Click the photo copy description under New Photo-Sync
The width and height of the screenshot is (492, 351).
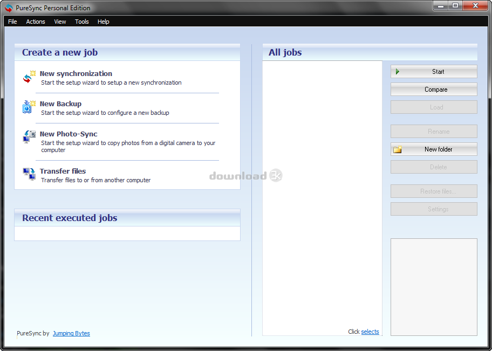tap(128, 147)
